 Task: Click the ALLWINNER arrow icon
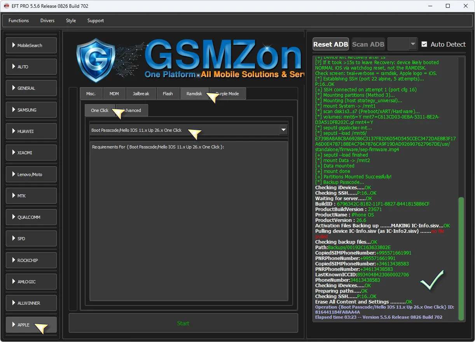tap(14, 303)
